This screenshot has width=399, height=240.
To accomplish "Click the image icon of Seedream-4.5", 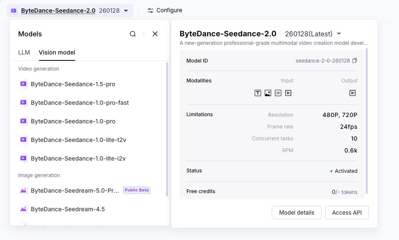I will point(23,209).
